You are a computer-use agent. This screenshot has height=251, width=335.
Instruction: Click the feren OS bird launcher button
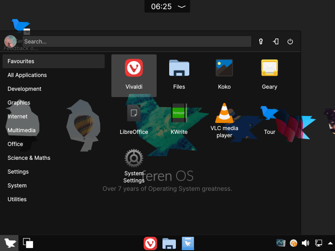pyautogui.click(x=9, y=243)
